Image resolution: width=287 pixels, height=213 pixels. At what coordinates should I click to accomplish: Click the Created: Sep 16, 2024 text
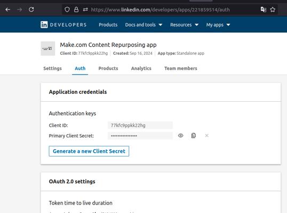132,53
